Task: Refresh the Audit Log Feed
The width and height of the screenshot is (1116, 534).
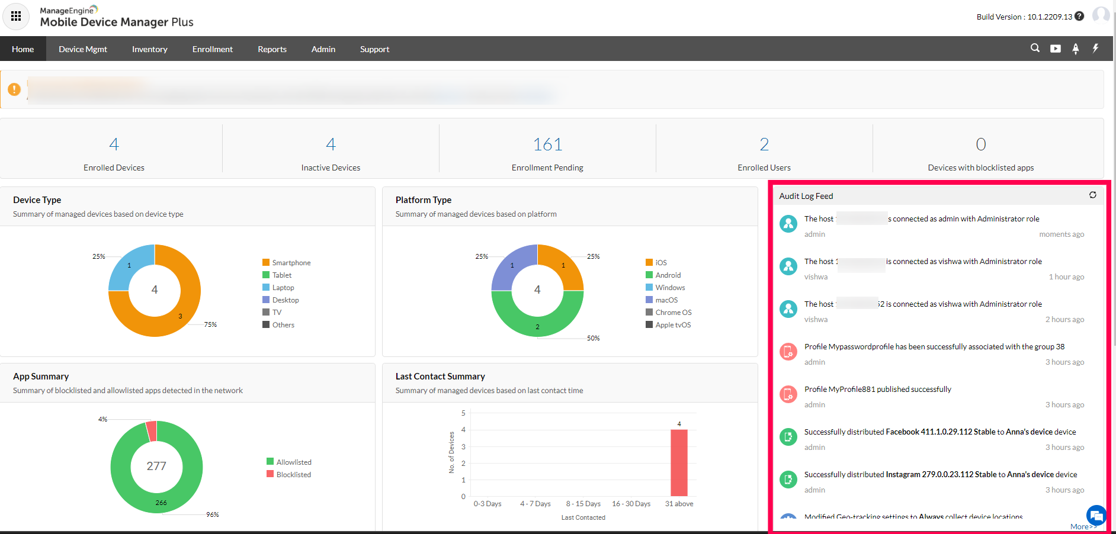Action: click(1093, 195)
